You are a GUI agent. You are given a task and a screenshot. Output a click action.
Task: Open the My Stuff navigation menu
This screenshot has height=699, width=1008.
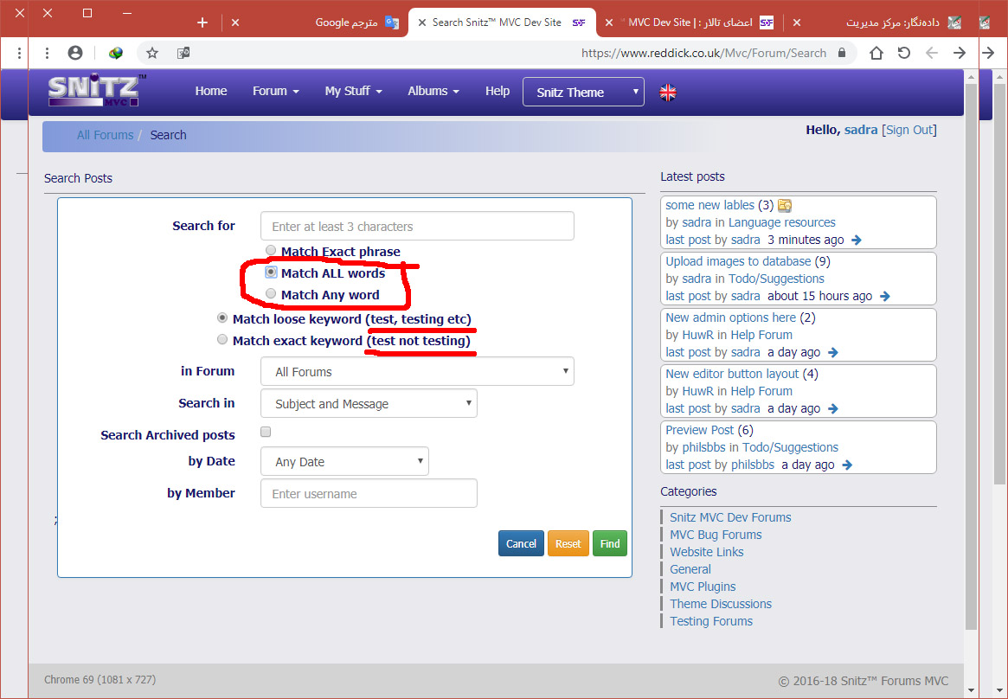coord(353,91)
